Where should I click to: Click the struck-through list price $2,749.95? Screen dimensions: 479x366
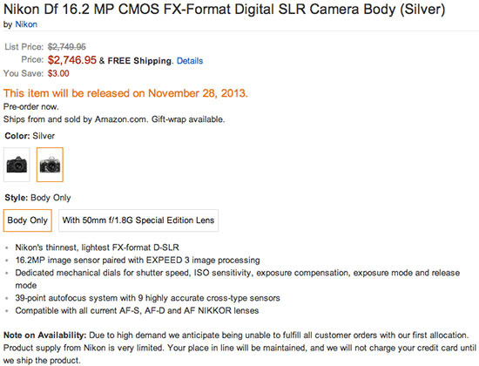pyautogui.click(x=66, y=47)
